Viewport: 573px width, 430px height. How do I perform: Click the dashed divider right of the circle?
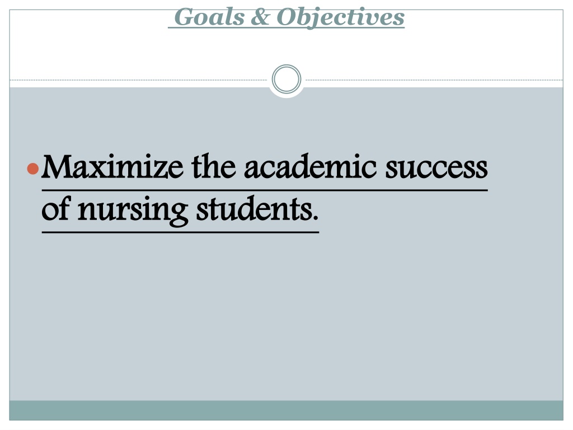click(434, 80)
